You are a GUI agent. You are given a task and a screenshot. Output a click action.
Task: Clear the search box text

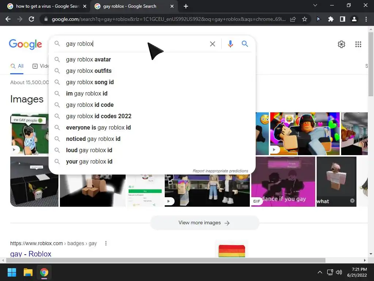click(212, 44)
